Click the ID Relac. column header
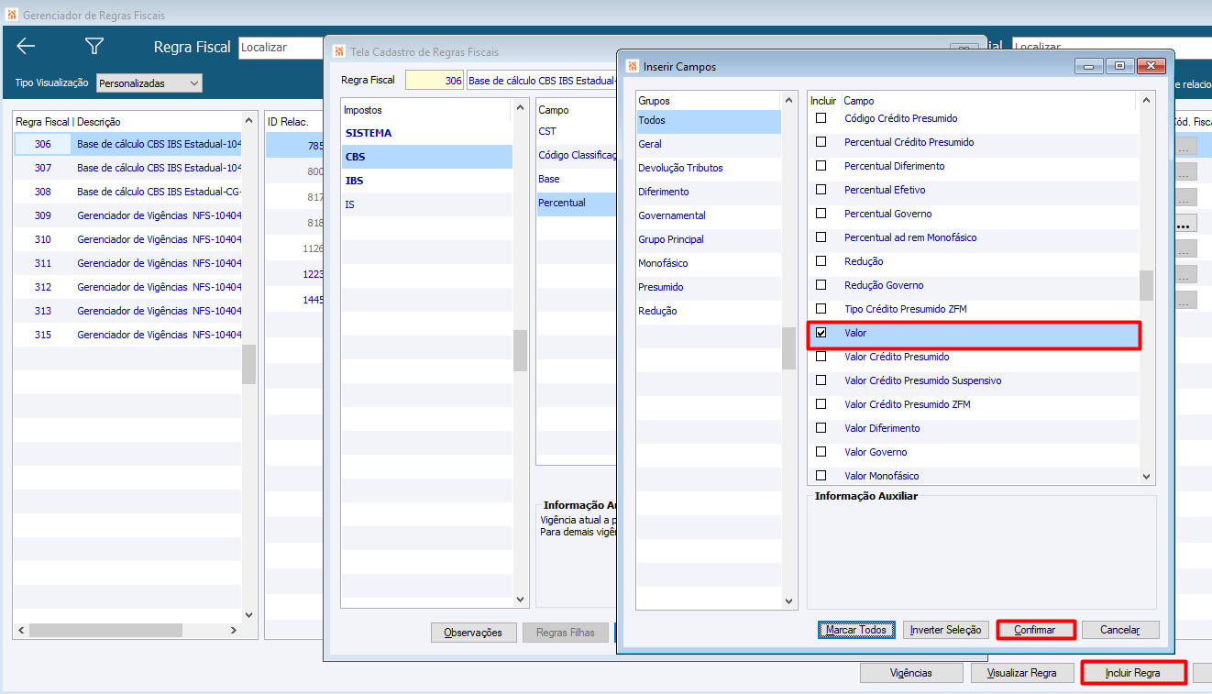Screen dimensions: 1212x694 288,121
